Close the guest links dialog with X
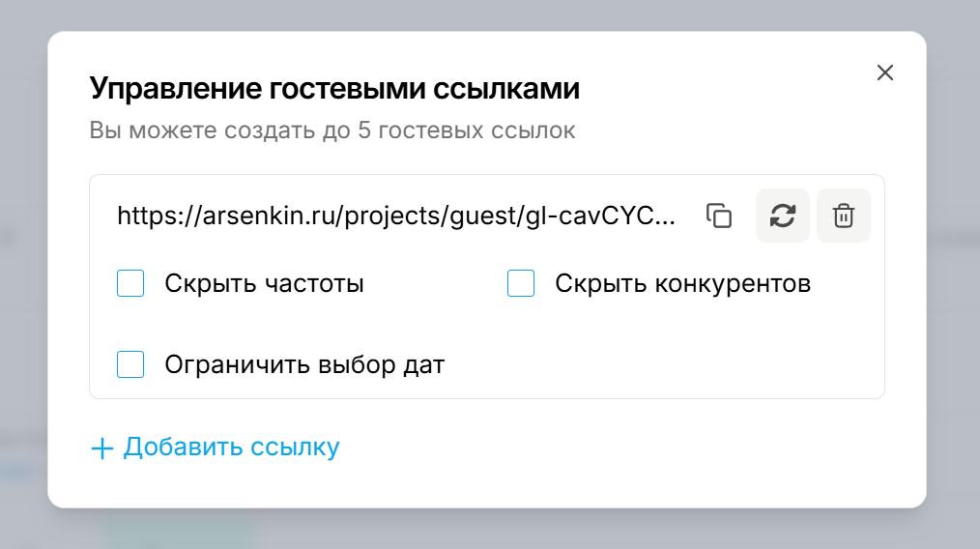This screenshot has height=549, width=980. click(x=885, y=72)
